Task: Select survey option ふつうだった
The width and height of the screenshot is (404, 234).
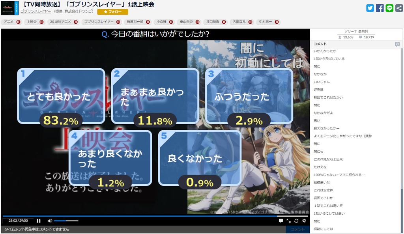Action: click(x=249, y=96)
